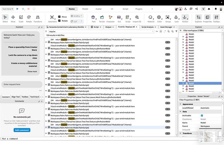The image size is (224, 145).
Task: Choose the Move tool in the toolbar
Action: click(13, 19)
